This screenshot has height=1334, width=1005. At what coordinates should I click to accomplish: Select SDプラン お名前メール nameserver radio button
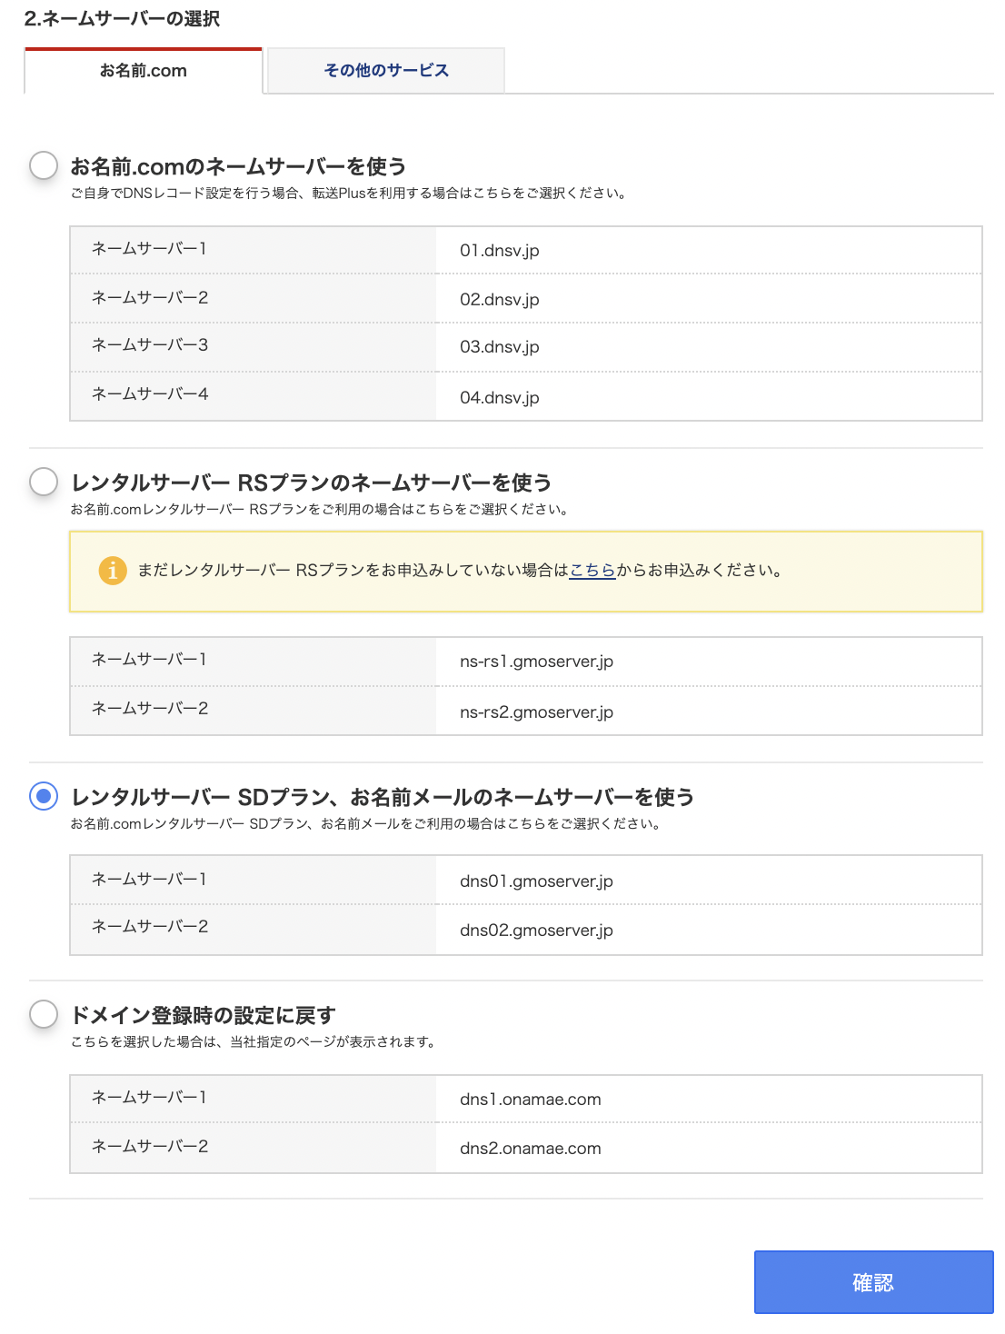(x=42, y=795)
